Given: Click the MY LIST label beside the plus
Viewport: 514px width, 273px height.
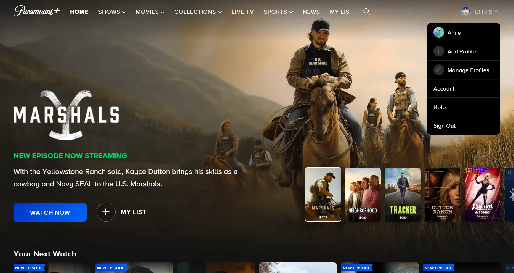Looking at the screenshot, I should 134,212.
